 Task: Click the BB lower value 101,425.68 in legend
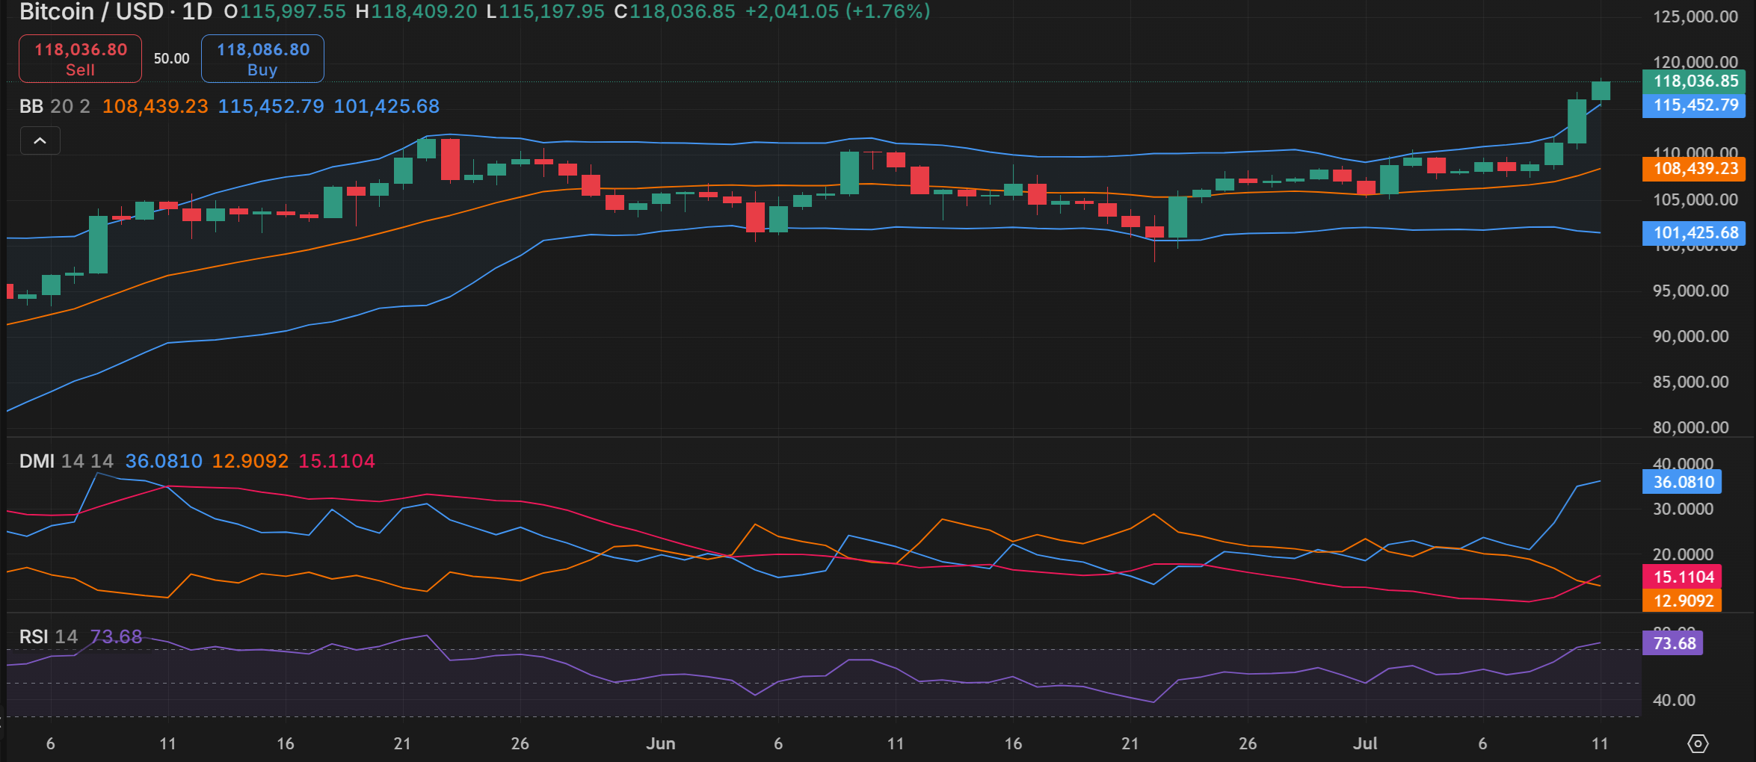pos(386,106)
